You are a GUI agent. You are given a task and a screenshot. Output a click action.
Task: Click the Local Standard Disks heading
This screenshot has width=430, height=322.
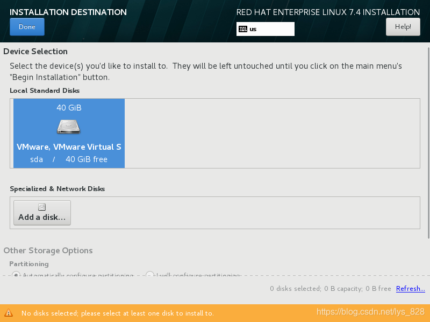pyautogui.click(x=45, y=91)
